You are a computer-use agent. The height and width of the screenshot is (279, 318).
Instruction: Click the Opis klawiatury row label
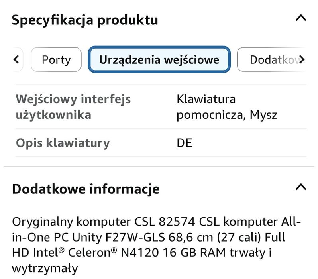(63, 143)
